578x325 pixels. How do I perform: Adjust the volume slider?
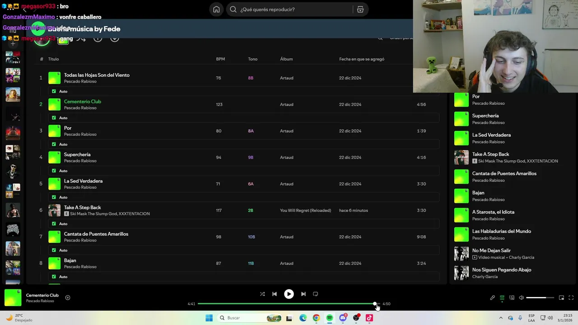[540, 297]
